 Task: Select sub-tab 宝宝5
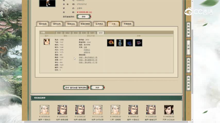click(92, 33)
